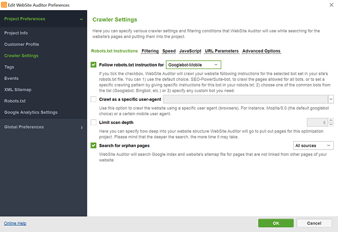Screen dimensions: 338x232
Task: Decrease scan depth with down arrow
Action: click(x=331, y=124)
